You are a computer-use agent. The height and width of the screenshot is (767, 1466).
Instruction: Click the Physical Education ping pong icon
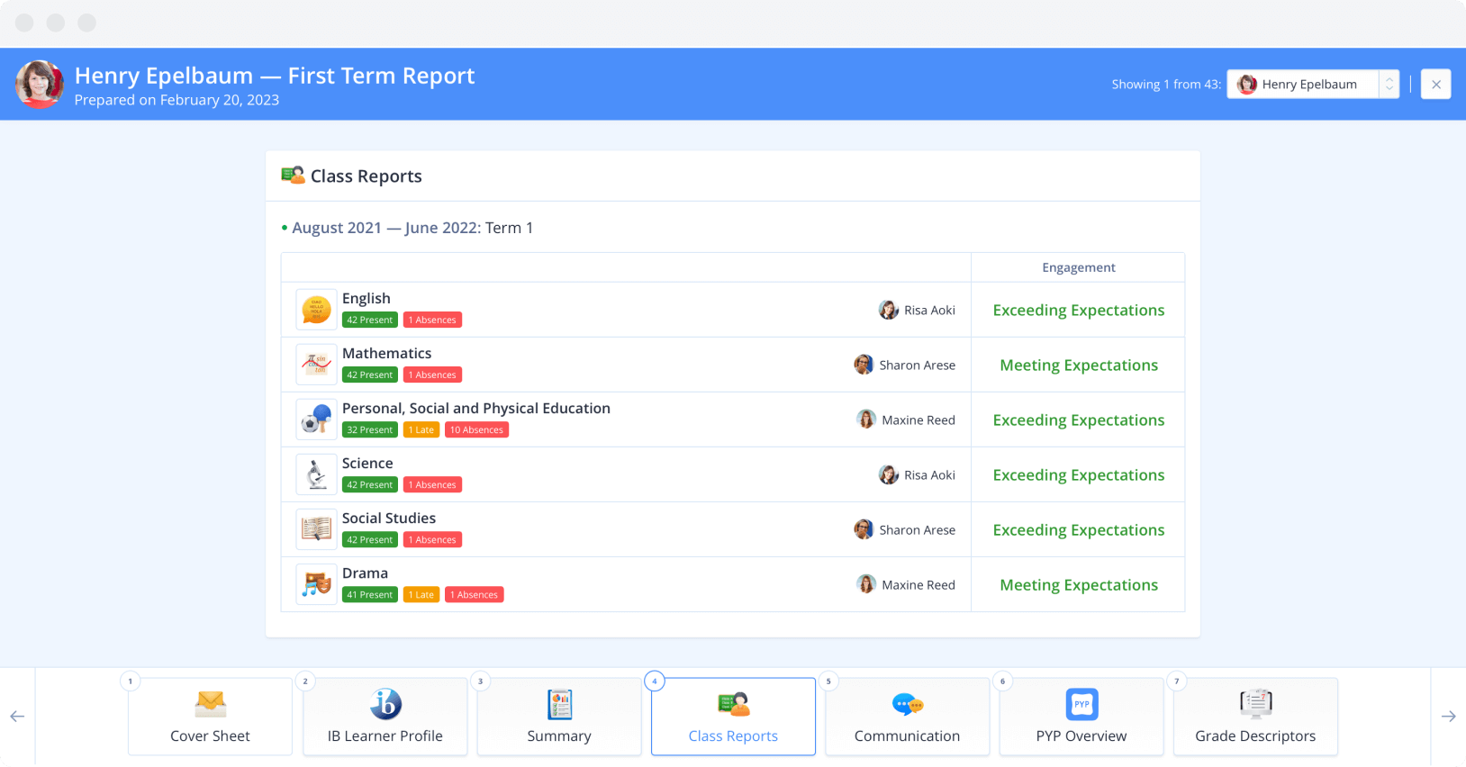point(316,420)
